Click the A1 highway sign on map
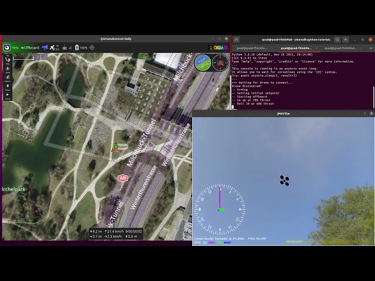375x281 pixels. [x=122, y=178]
